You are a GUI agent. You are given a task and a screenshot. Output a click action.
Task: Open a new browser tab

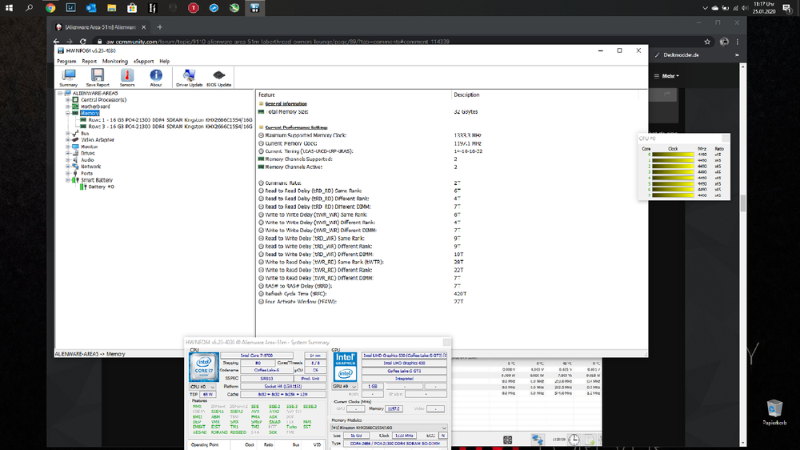click(159, 26)
